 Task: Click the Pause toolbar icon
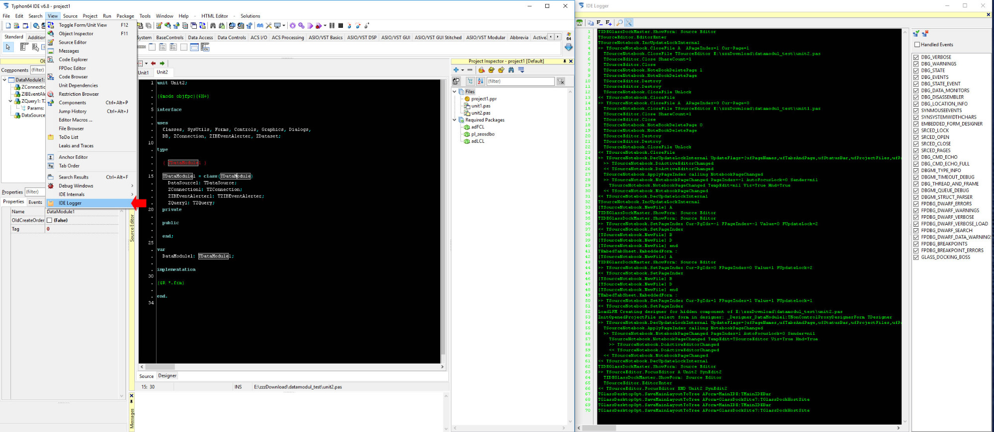tap(332, 26)
